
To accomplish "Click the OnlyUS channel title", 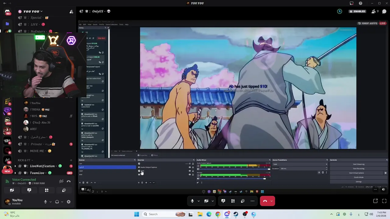I will point(97,11).
